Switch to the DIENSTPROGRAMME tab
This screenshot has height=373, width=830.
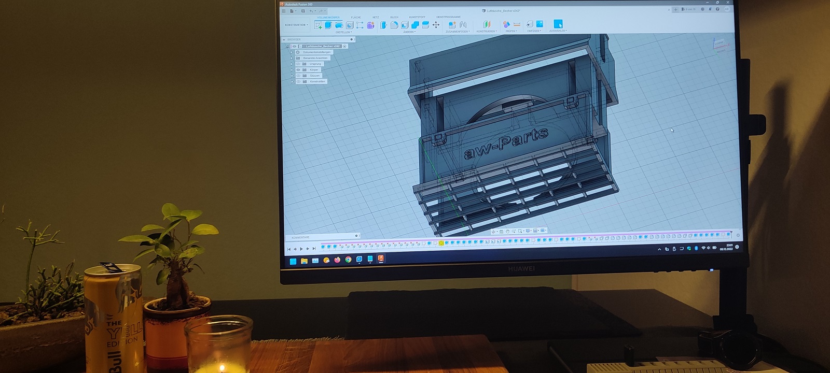tap(448, 17)
